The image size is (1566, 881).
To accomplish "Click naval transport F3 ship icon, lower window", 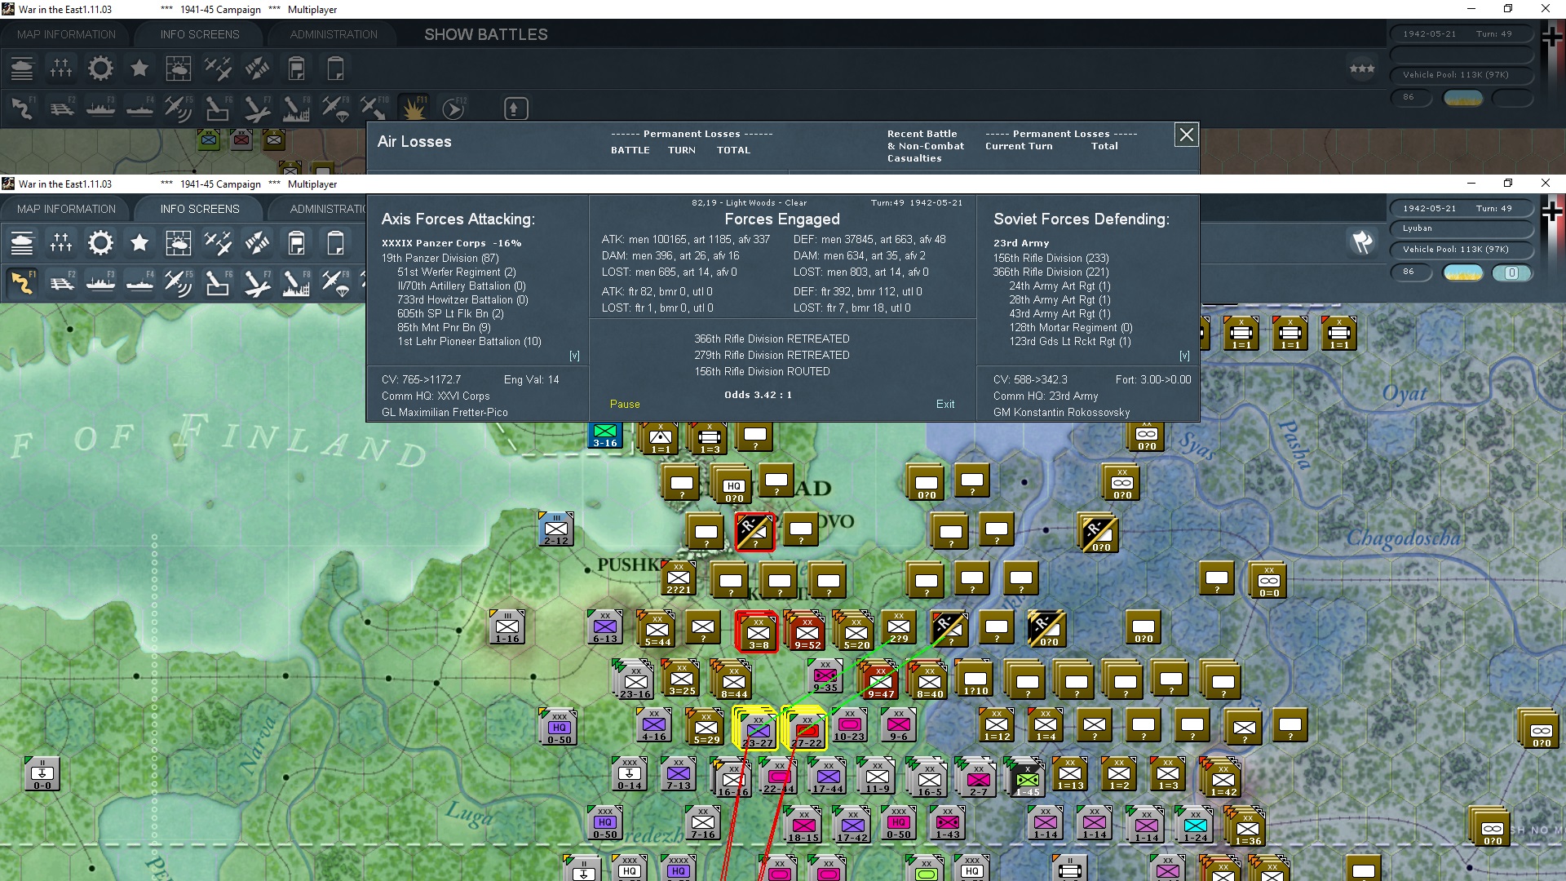I will (x=100, y=282).
